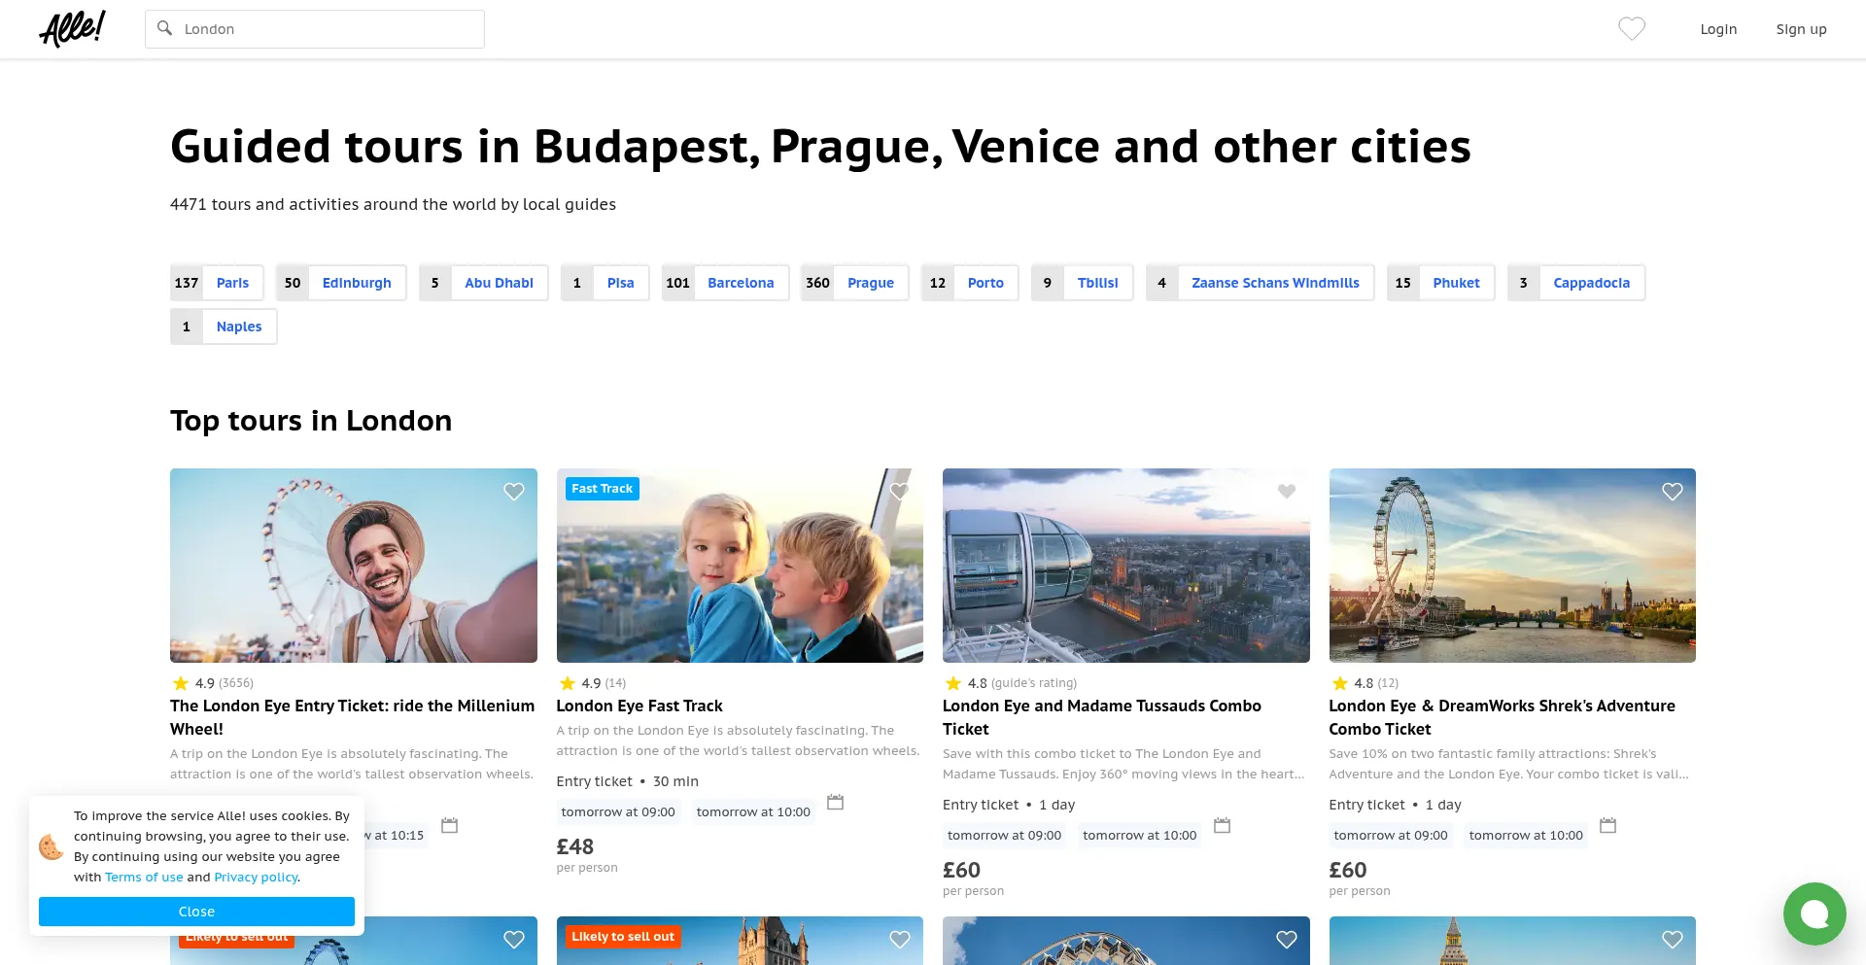This screenshot has height=965, width=1866.
Task: Favorite the Madame Tussauds Combo Ticket tour
Action: point(1287,492)
